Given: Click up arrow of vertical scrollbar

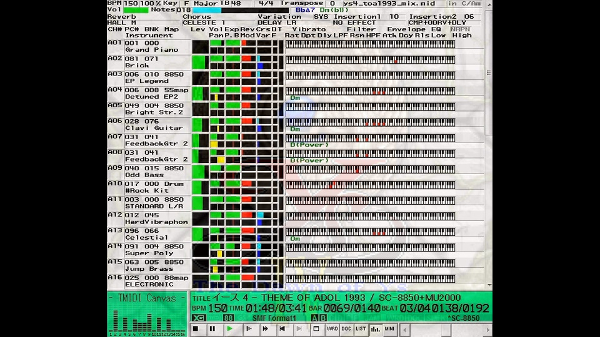Looking at the screenshot, I should point(489,4).
